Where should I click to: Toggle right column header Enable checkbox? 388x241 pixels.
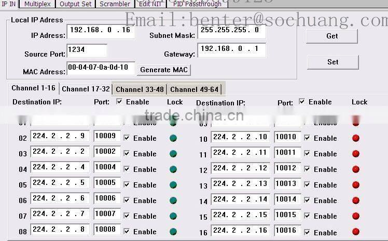click(x=302, y=101)
